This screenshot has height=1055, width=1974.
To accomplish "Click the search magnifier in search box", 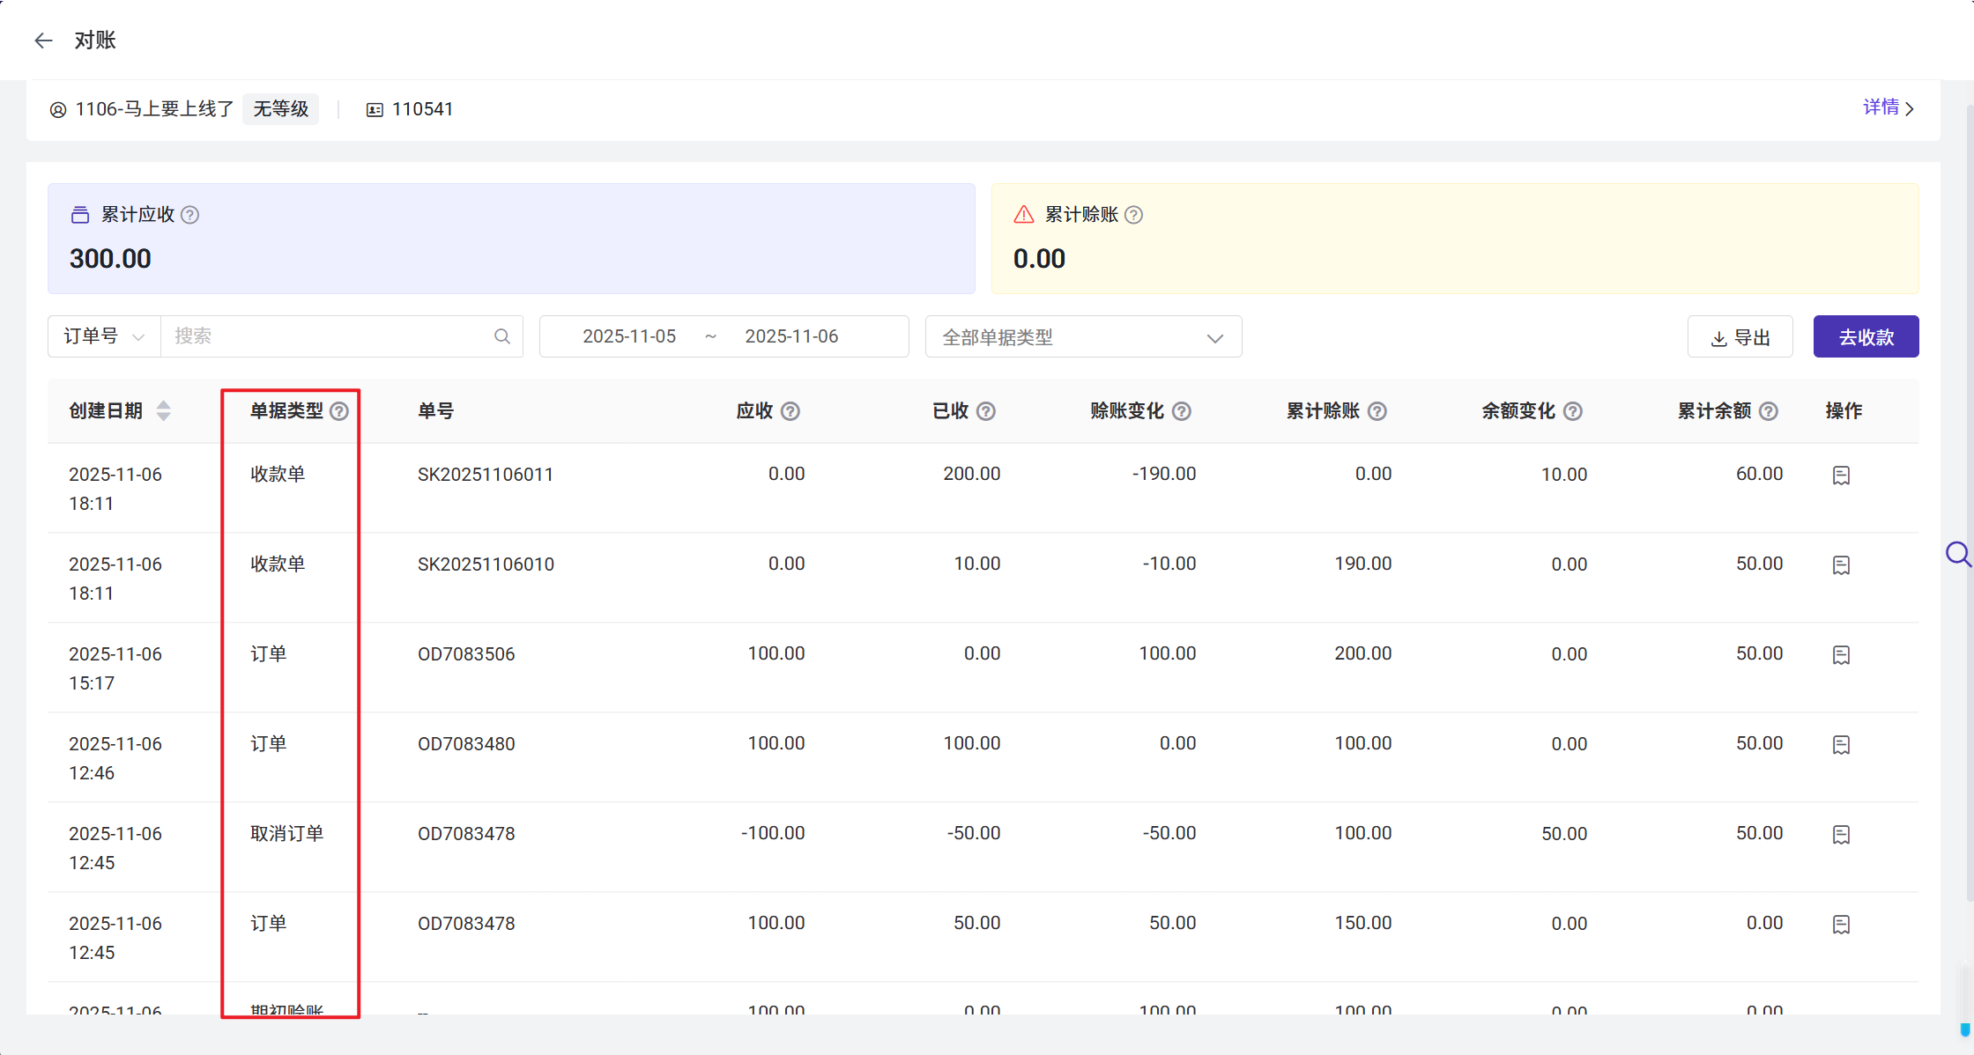I will click(x=502, y=336).
